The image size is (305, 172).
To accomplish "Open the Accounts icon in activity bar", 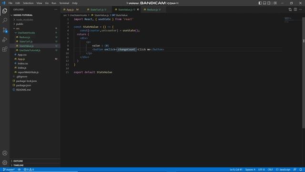I will click(x=5, y=153).
